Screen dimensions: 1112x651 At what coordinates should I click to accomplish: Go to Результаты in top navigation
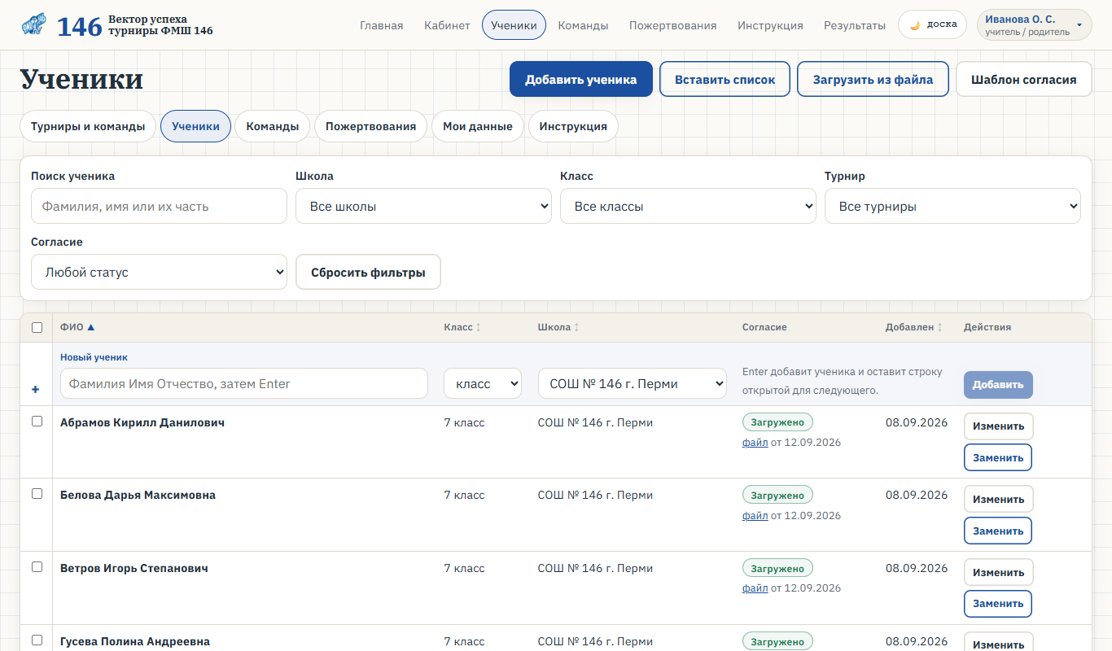[x=854, y=25]
